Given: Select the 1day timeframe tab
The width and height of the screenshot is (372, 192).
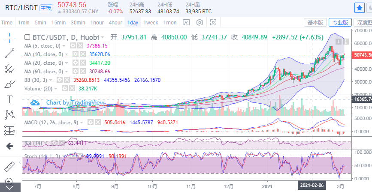Looking at the screenshot, I should pos(133,23).
